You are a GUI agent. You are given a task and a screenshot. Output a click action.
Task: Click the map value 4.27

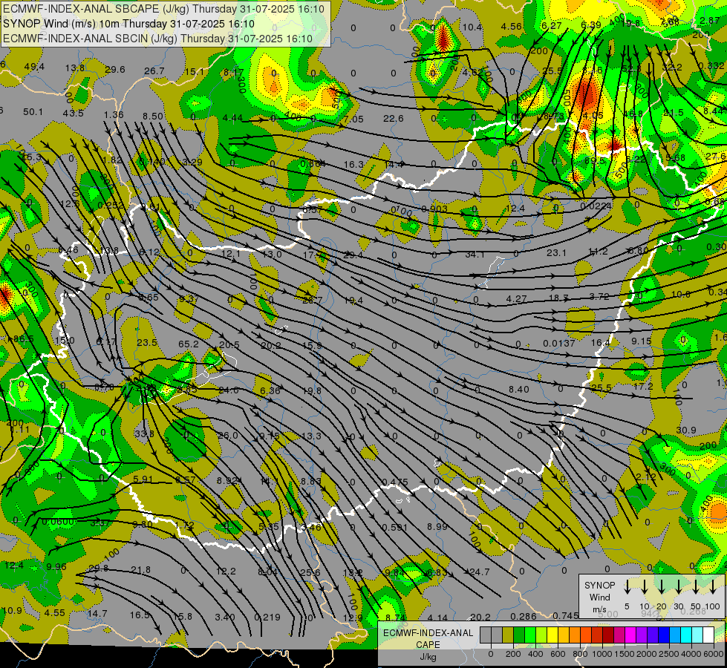[517, 299]
